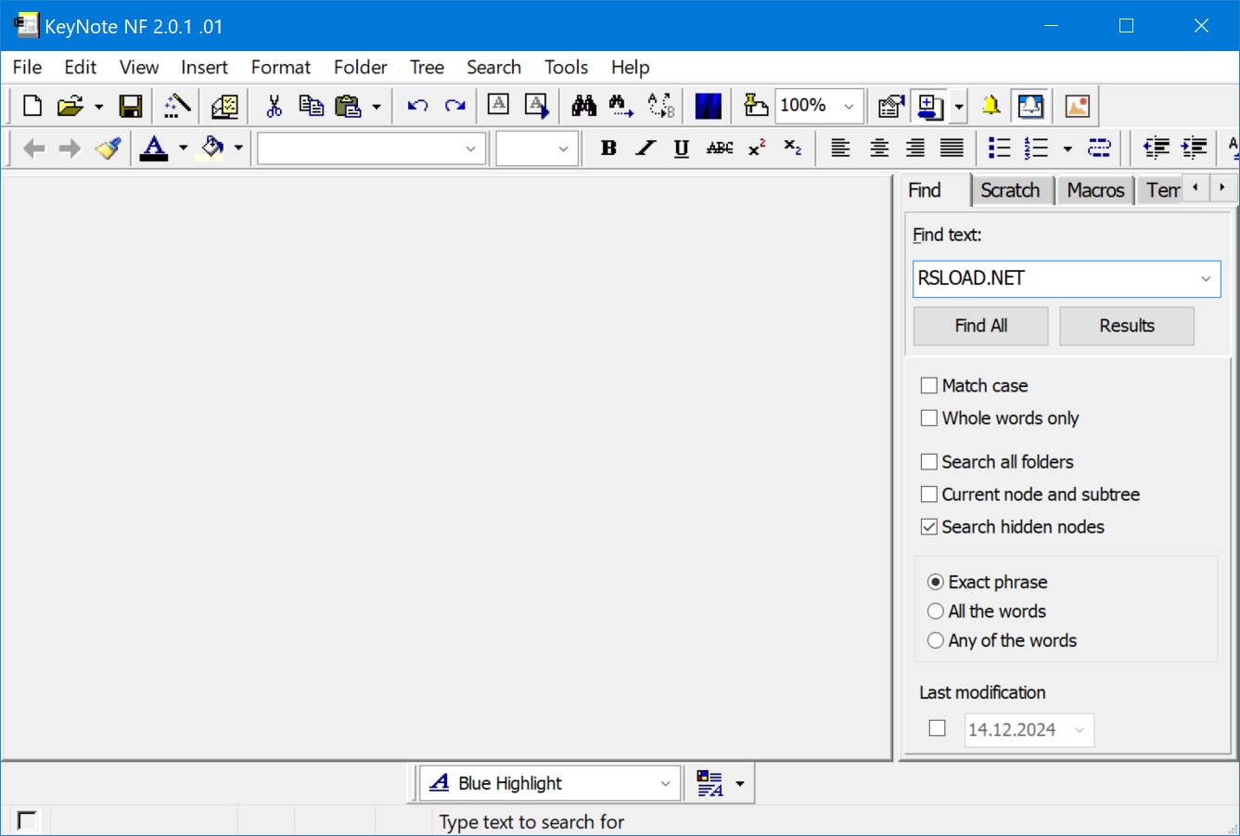This screenshot has width=1240, height=836.
Task: Select the Find (binoculars) tool
Action: 583,105
